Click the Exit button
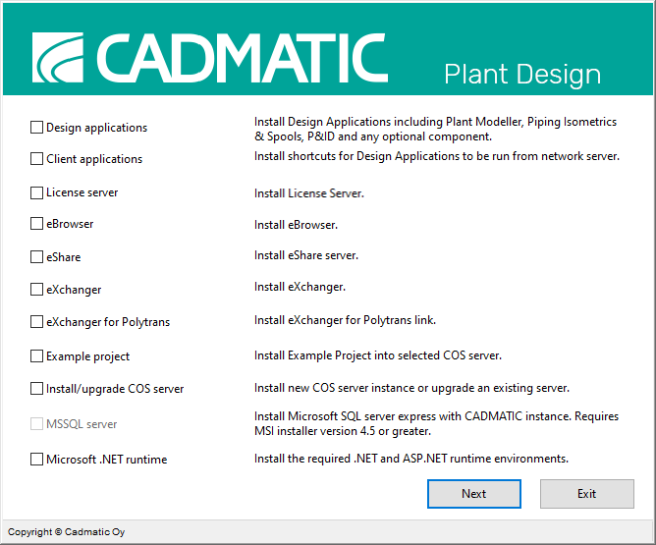The width and height of the screenshot is (656, 545). point(586,494)
